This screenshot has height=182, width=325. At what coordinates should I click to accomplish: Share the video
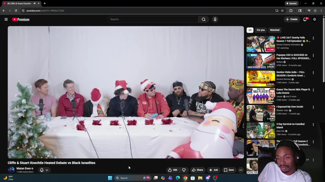point(197,170)
